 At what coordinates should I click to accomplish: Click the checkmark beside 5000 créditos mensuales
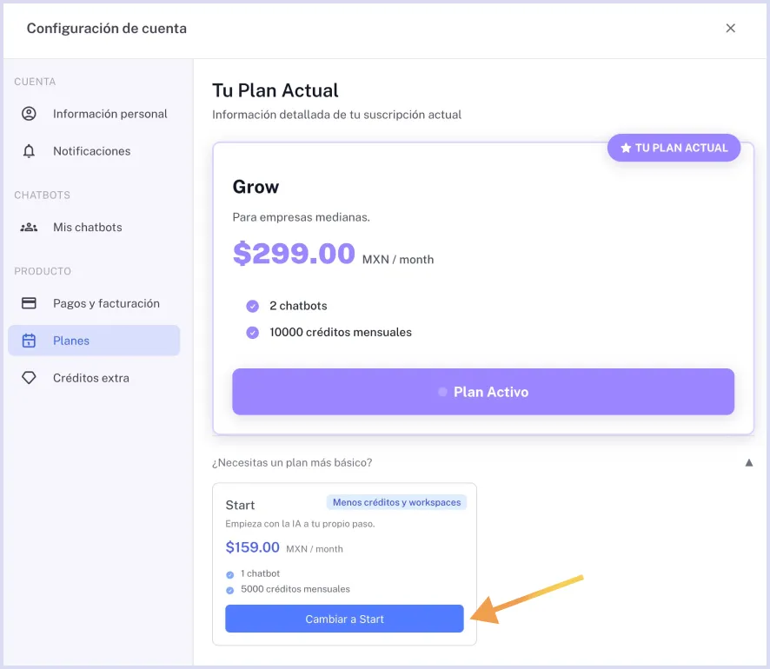(x=230, y=590)
